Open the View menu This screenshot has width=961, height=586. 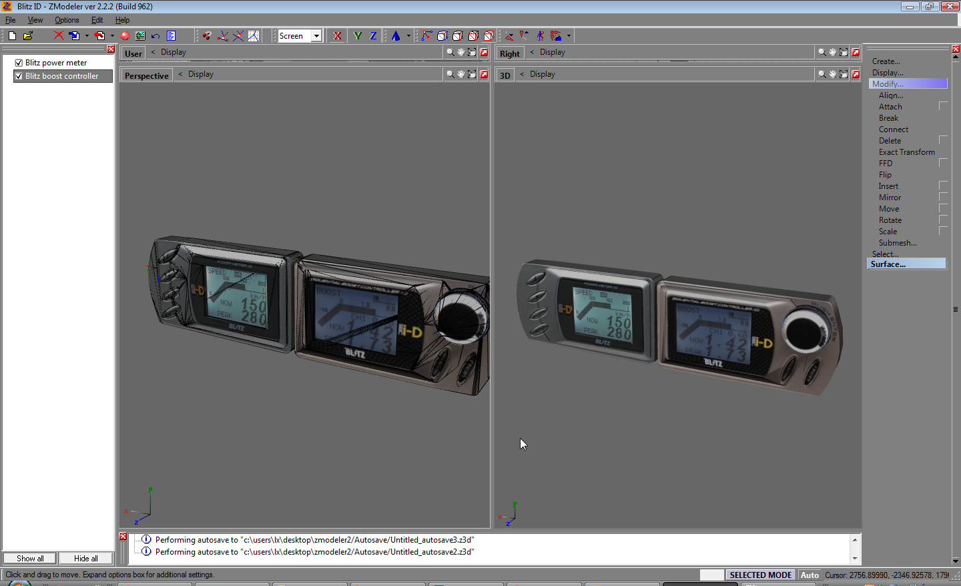[x=35, y=20]
